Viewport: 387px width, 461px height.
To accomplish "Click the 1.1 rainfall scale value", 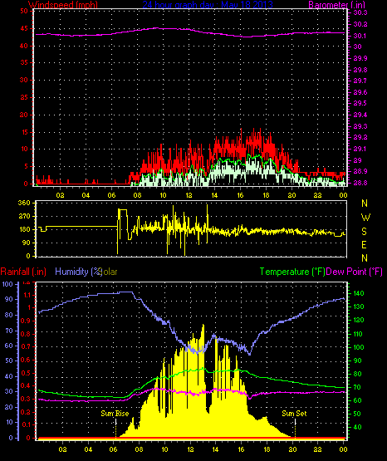I will point(26,295).
